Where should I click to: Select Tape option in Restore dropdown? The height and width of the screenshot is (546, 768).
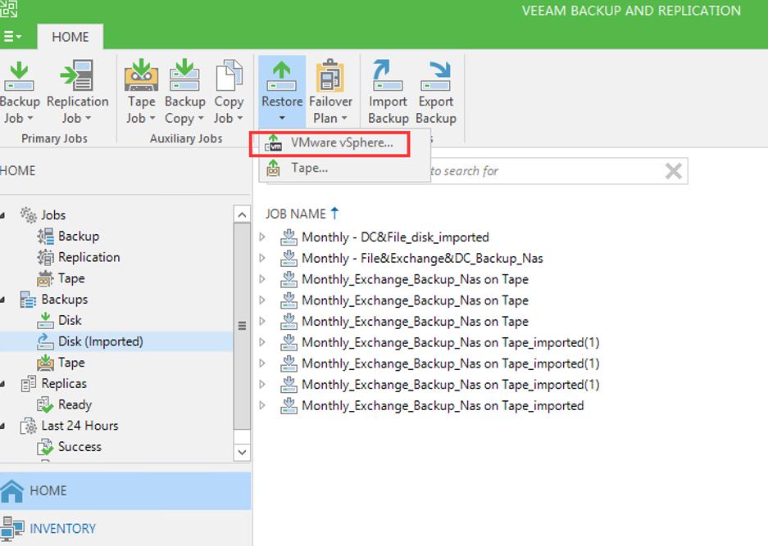[x=309, y=168]
